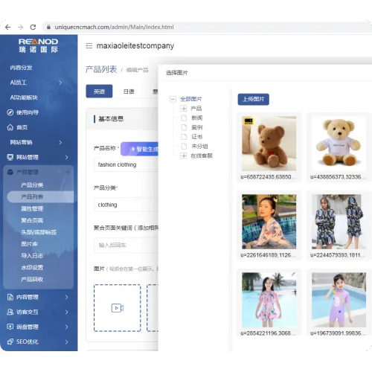Click the 智能生成 button
This screenshot has height=372, width=372.
click(140, 149)
